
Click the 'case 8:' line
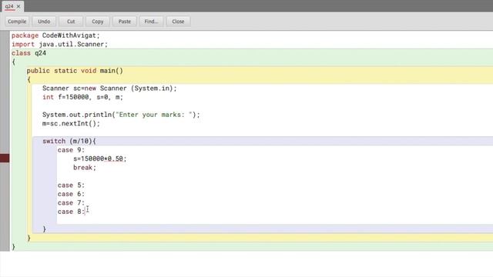point(71,212)
